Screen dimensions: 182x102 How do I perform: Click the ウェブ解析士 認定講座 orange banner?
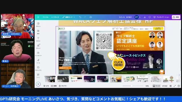point(139,41)
